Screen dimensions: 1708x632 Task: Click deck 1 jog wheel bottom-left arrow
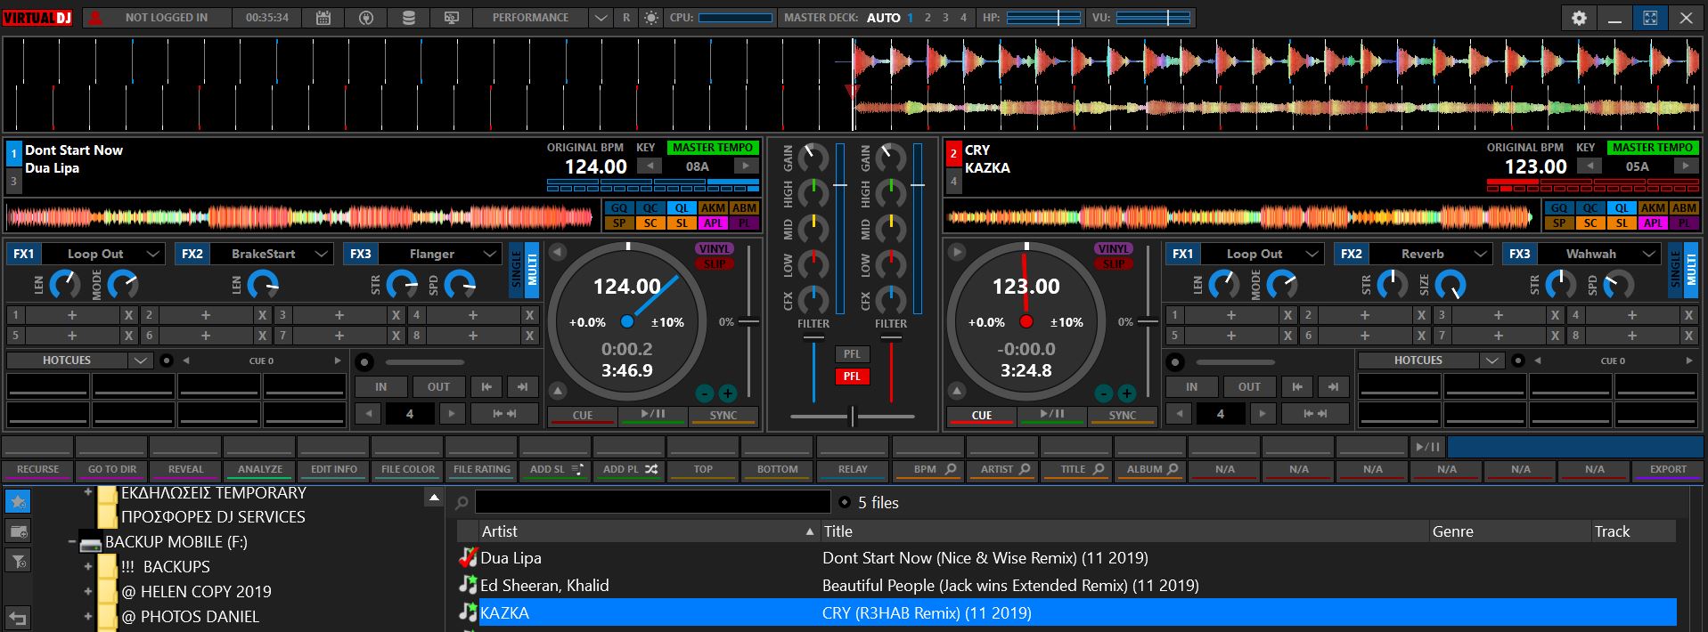coord(558,391)
